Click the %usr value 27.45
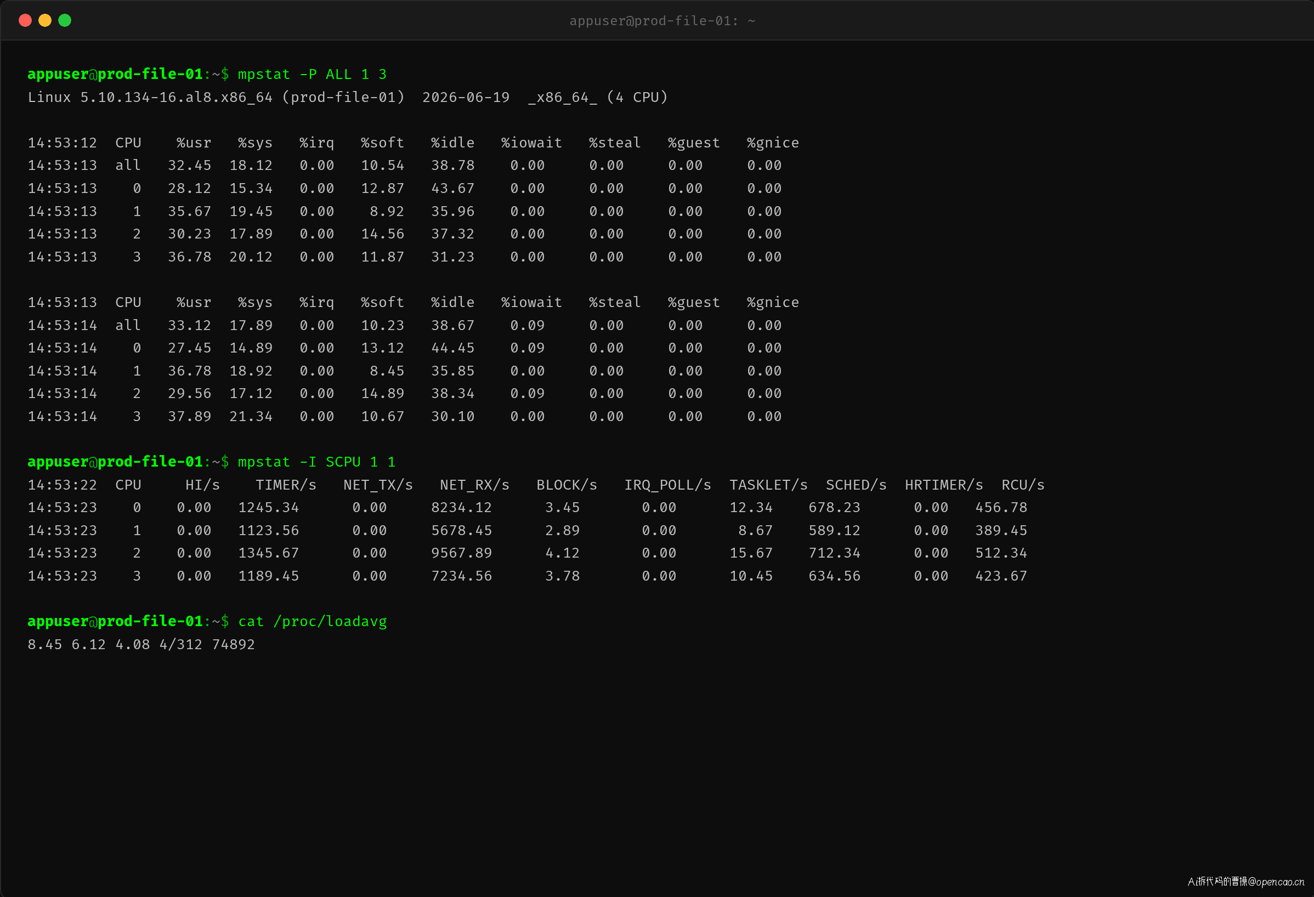Image resolution: width=1314 pixels, height=897 pixels. pyautogui.click(x=189, y=348)
